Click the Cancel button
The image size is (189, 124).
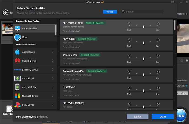tap(137, 116)
